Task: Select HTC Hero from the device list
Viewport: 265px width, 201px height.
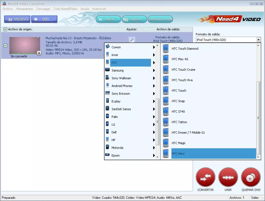Action: pyautogui.click(x=214, y=154)
